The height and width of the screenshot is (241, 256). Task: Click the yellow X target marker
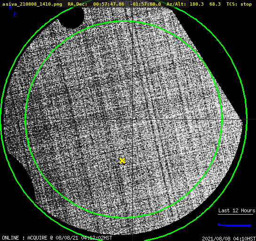tap(122, 161)
